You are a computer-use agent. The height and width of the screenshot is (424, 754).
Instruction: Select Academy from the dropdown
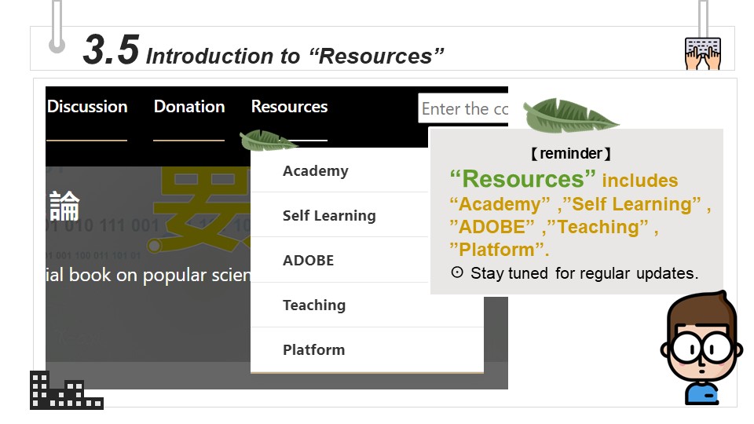(x=316, y=171)
